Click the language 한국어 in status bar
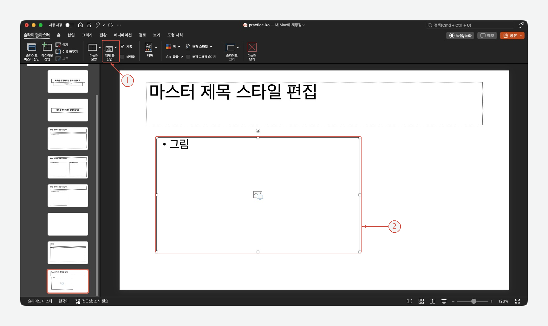The width and height of the screenshot is (548, 326). [63, 301]
